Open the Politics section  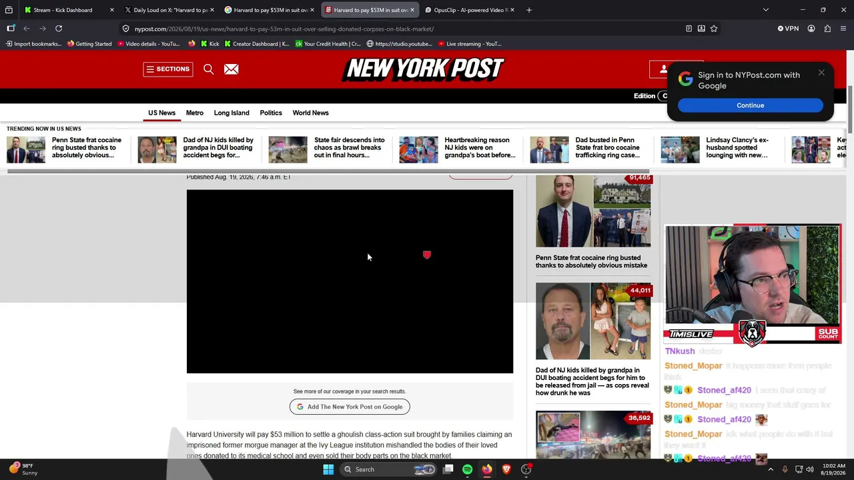[271, 113]
